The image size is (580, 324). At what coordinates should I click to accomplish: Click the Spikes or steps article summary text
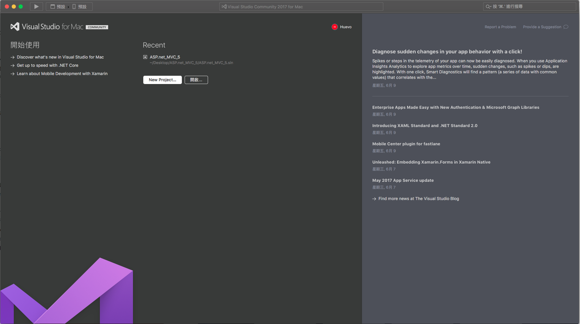point(470,69)
